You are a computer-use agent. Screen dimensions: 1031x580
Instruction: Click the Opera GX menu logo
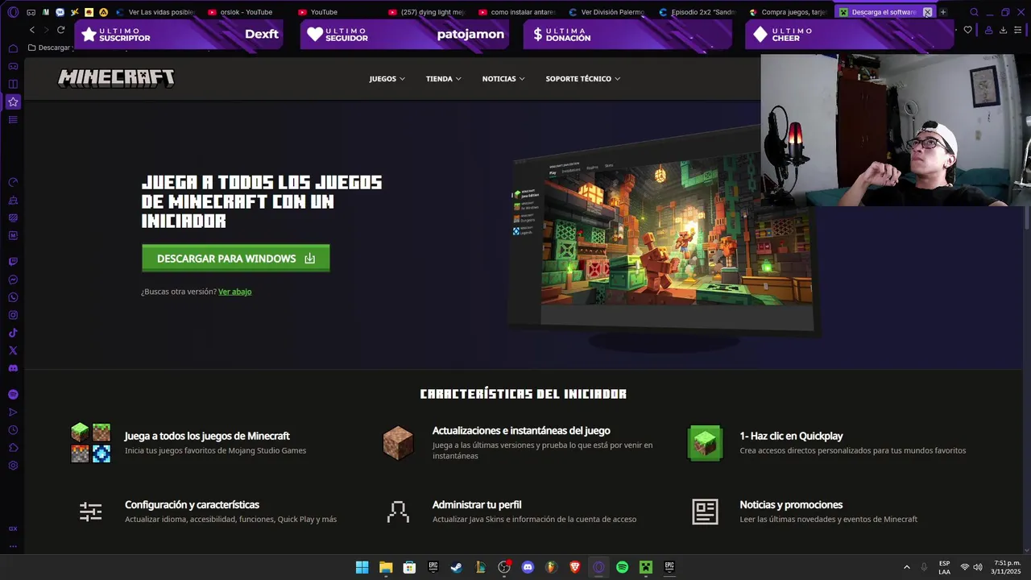click(13, 12)
